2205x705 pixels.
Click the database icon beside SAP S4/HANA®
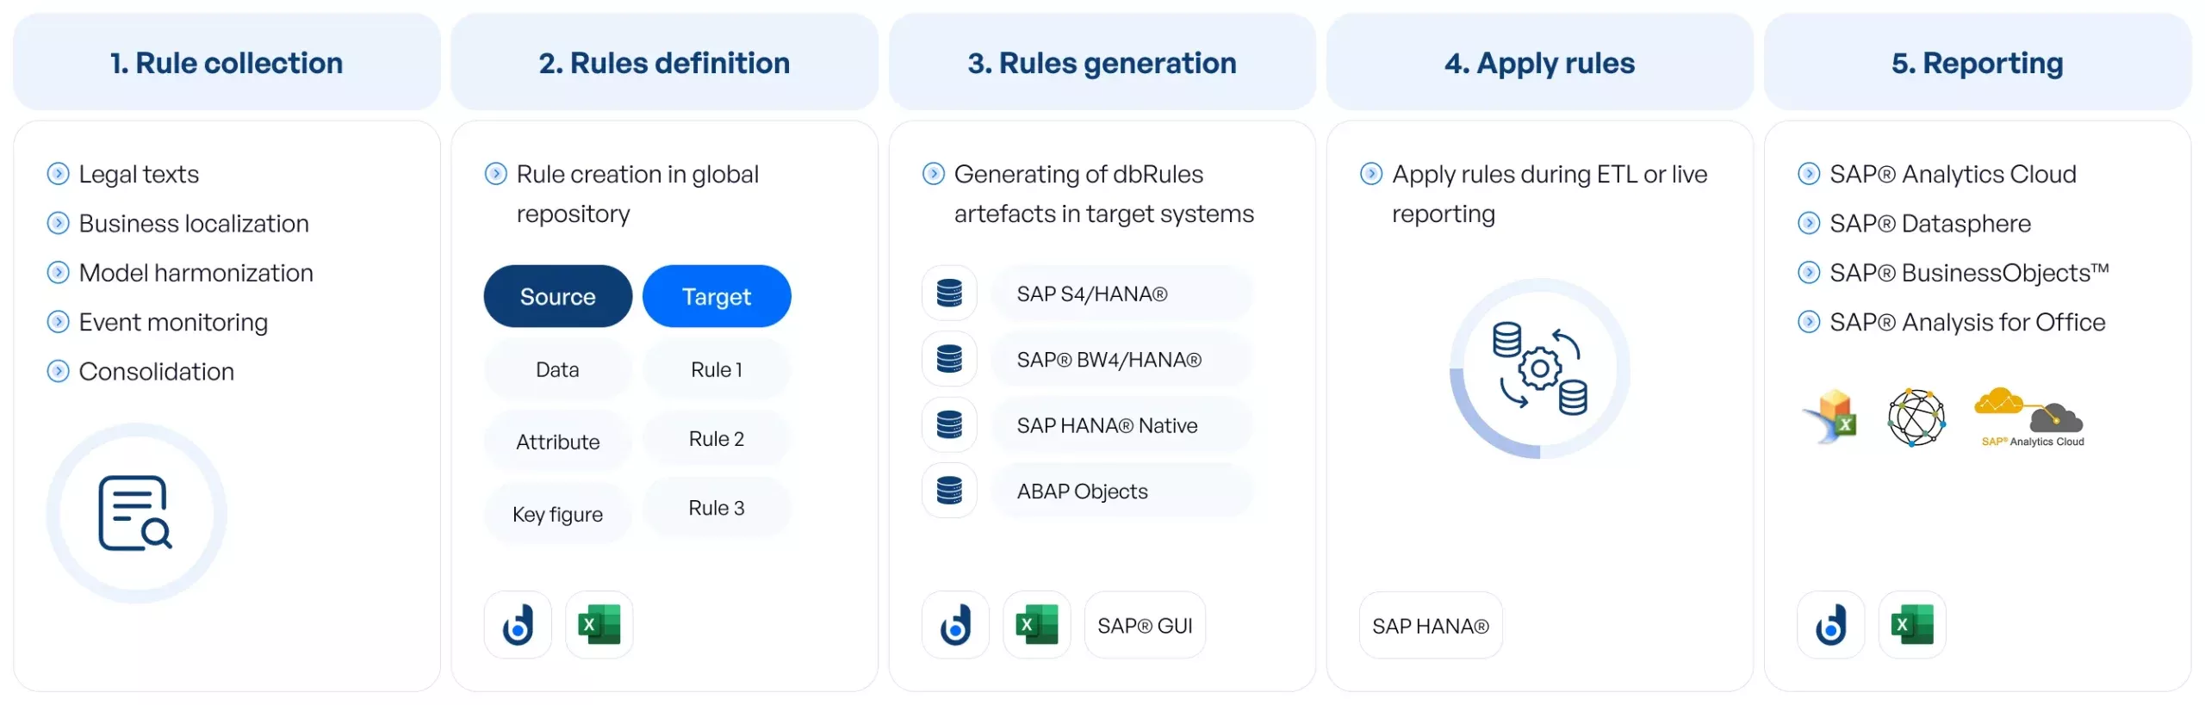(x=949, y=294)
